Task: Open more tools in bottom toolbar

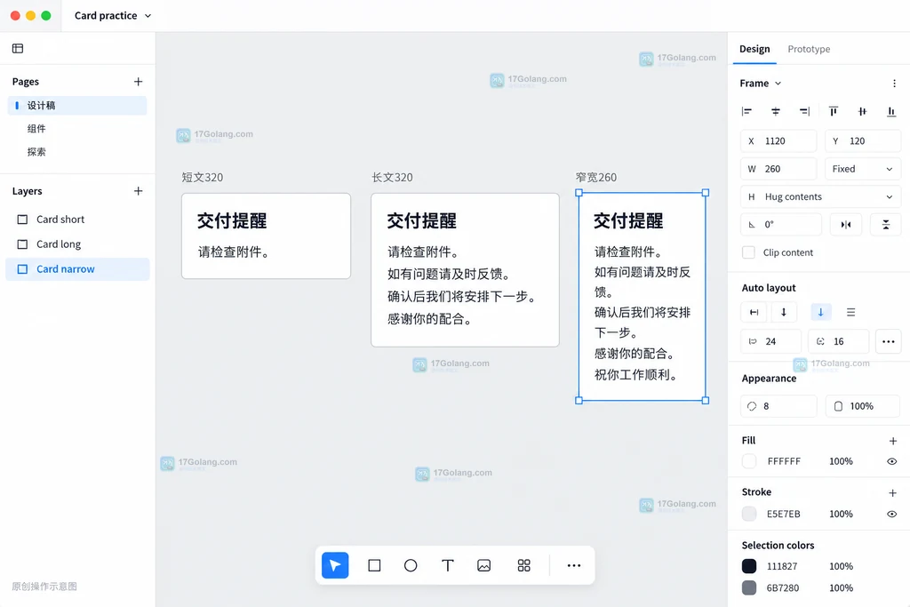Action: click(x=574, y=565)
